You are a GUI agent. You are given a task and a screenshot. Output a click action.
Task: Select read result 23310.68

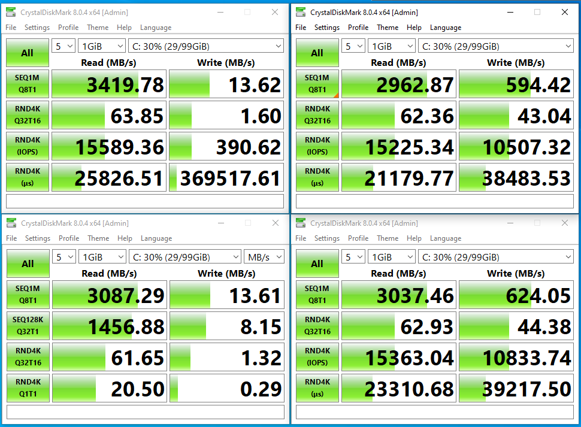pos(399,388)
